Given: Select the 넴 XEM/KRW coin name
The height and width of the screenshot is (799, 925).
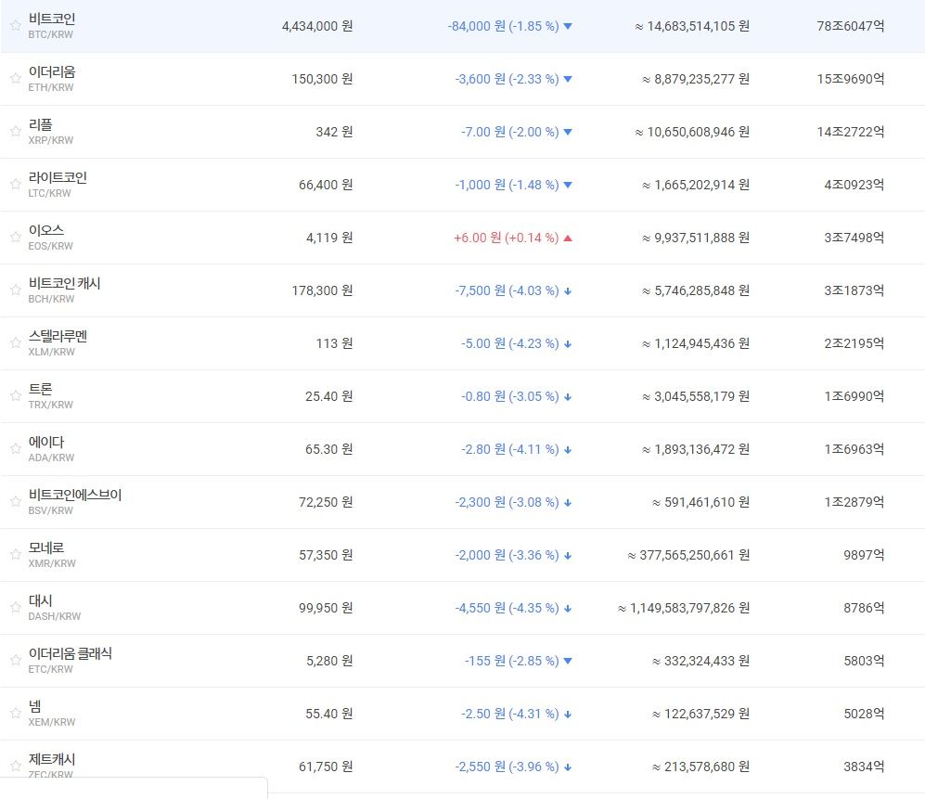Looking at the screenshot, I should [x=35, y=706].
